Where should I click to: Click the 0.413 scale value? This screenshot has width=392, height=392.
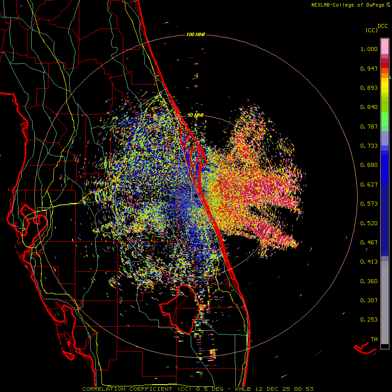pyautogui.click(x=369, y=262)
